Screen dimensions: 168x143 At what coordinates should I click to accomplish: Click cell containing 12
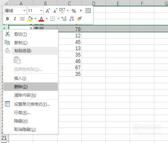click(x=70, y=36)
